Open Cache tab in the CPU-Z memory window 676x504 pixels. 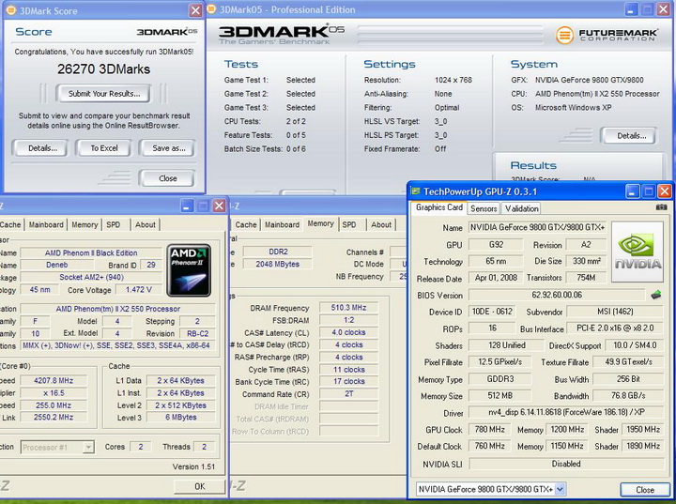pyautogui.click(x=246, y=224)
